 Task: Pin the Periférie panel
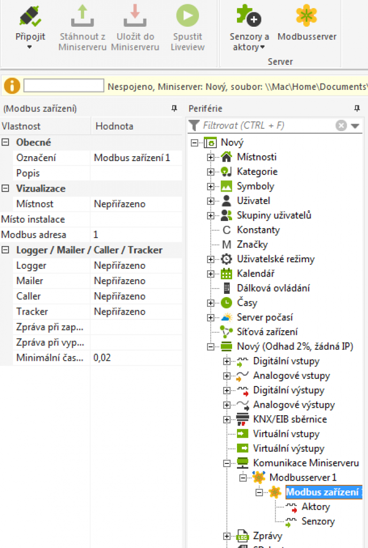[x=357, y=108]
